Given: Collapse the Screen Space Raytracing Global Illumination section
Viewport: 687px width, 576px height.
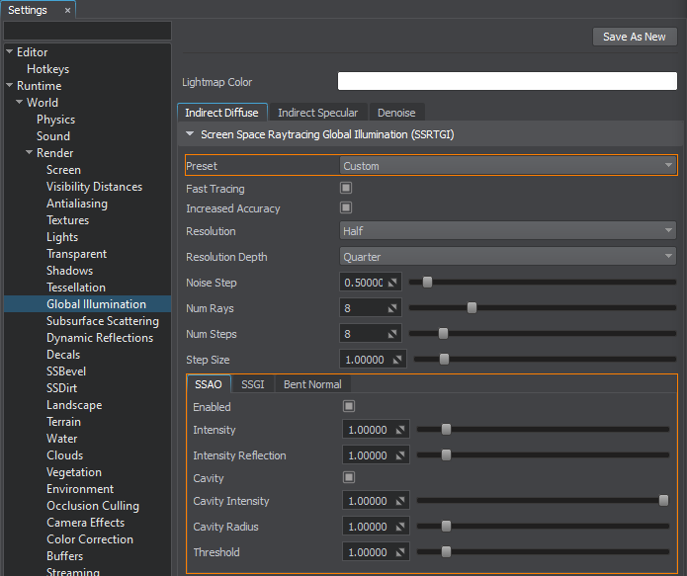Looking at the screenshot, I should (x=190, y=133).
